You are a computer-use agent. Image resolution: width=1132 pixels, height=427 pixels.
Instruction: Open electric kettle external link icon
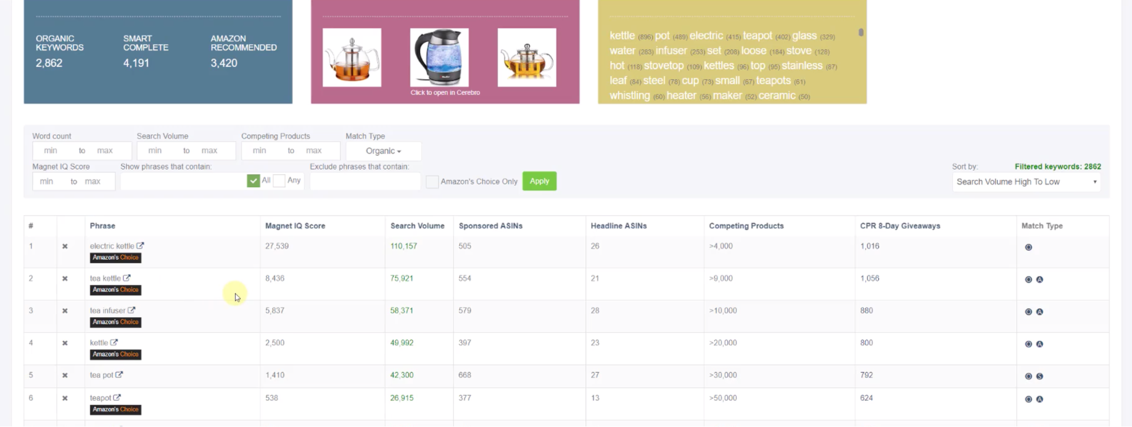pos(140,246)
